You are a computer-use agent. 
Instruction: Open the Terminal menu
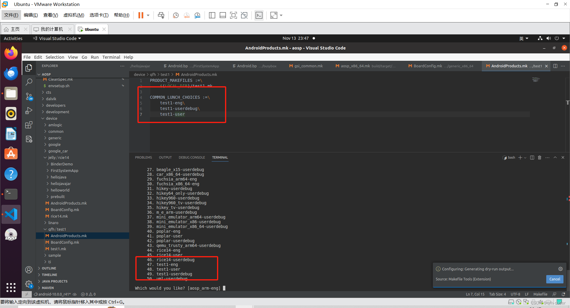pos(111,57)
